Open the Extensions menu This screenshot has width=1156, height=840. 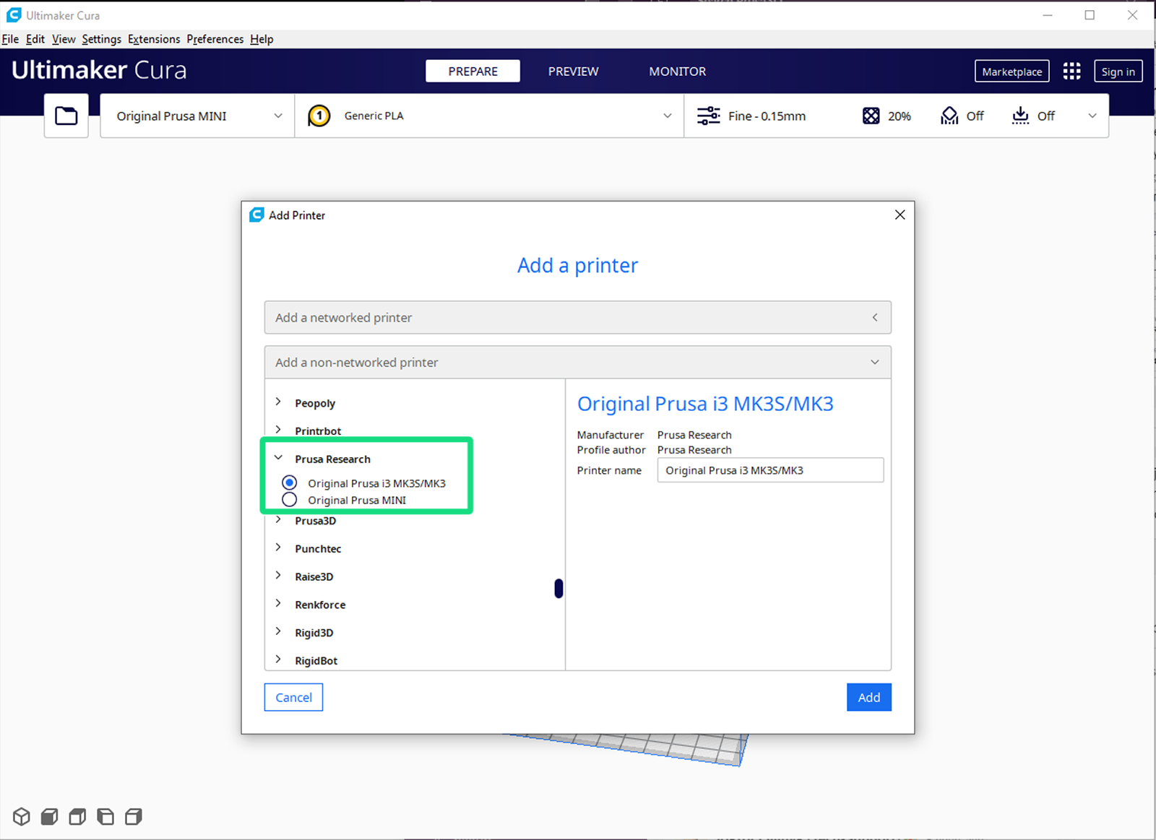154,39
